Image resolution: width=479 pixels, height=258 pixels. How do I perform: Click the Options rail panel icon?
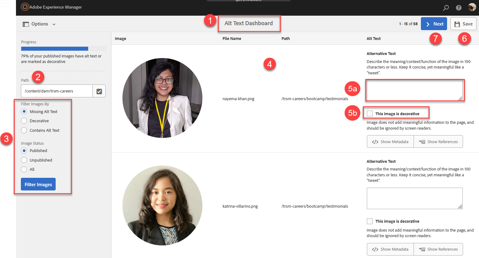pos(26,24)
